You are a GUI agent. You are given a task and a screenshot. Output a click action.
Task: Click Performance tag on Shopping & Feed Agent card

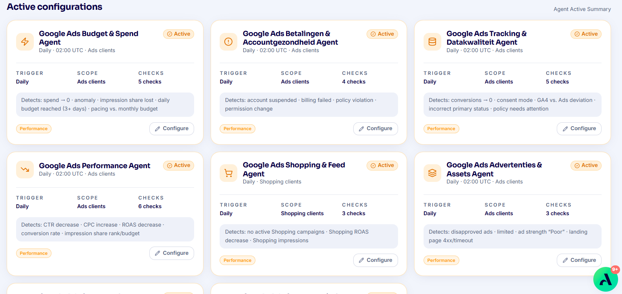(237, 260)
